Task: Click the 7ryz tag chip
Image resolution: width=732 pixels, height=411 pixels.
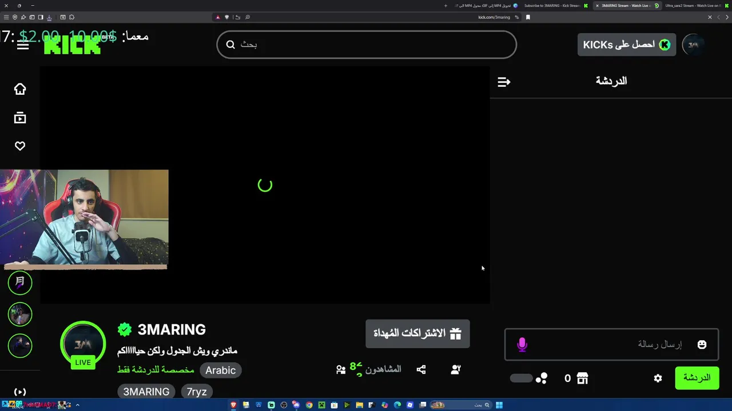Action: click(x=197, y=392)
